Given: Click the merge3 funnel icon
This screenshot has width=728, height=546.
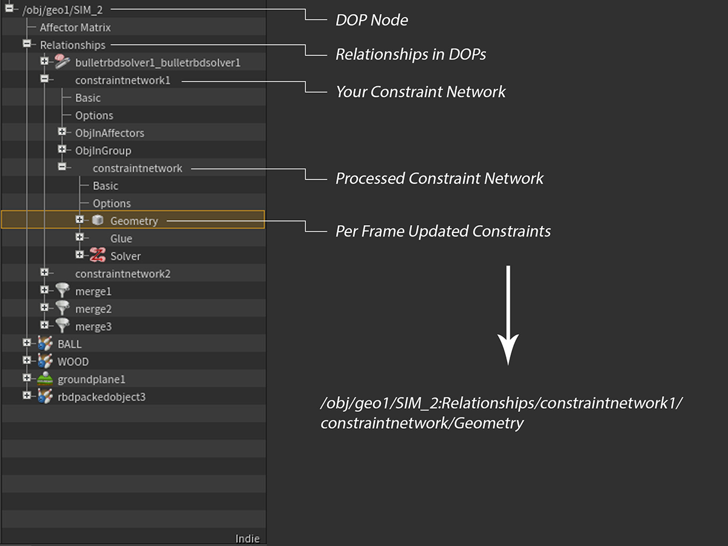Looking at the screenshot, I should [62, 326].
